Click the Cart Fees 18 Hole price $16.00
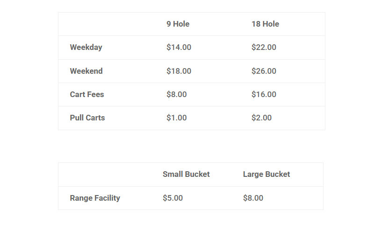 pos(264,95)
